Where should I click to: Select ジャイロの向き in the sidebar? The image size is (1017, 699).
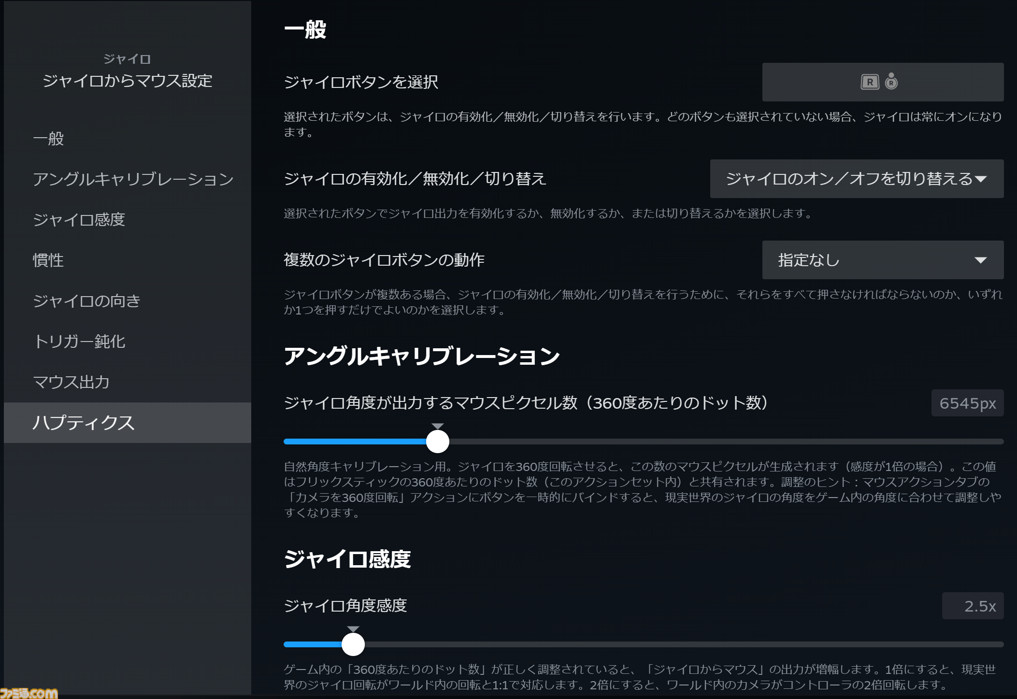click(128, 301)
